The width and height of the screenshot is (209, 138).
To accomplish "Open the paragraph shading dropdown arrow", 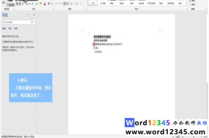I will pyautogui.click(x=78, y=4).
